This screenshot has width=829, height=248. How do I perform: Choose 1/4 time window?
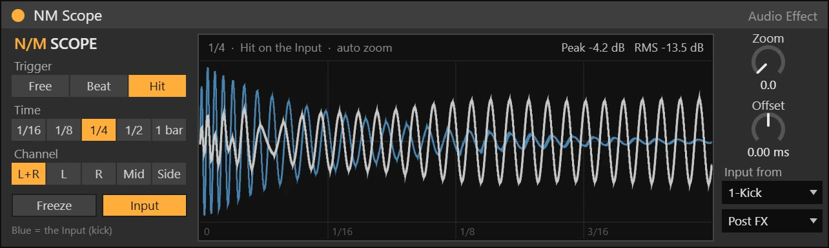tap(99, 130)
